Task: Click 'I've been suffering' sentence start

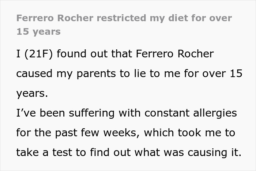Action: pyautogui.click(x=57, y=113)
